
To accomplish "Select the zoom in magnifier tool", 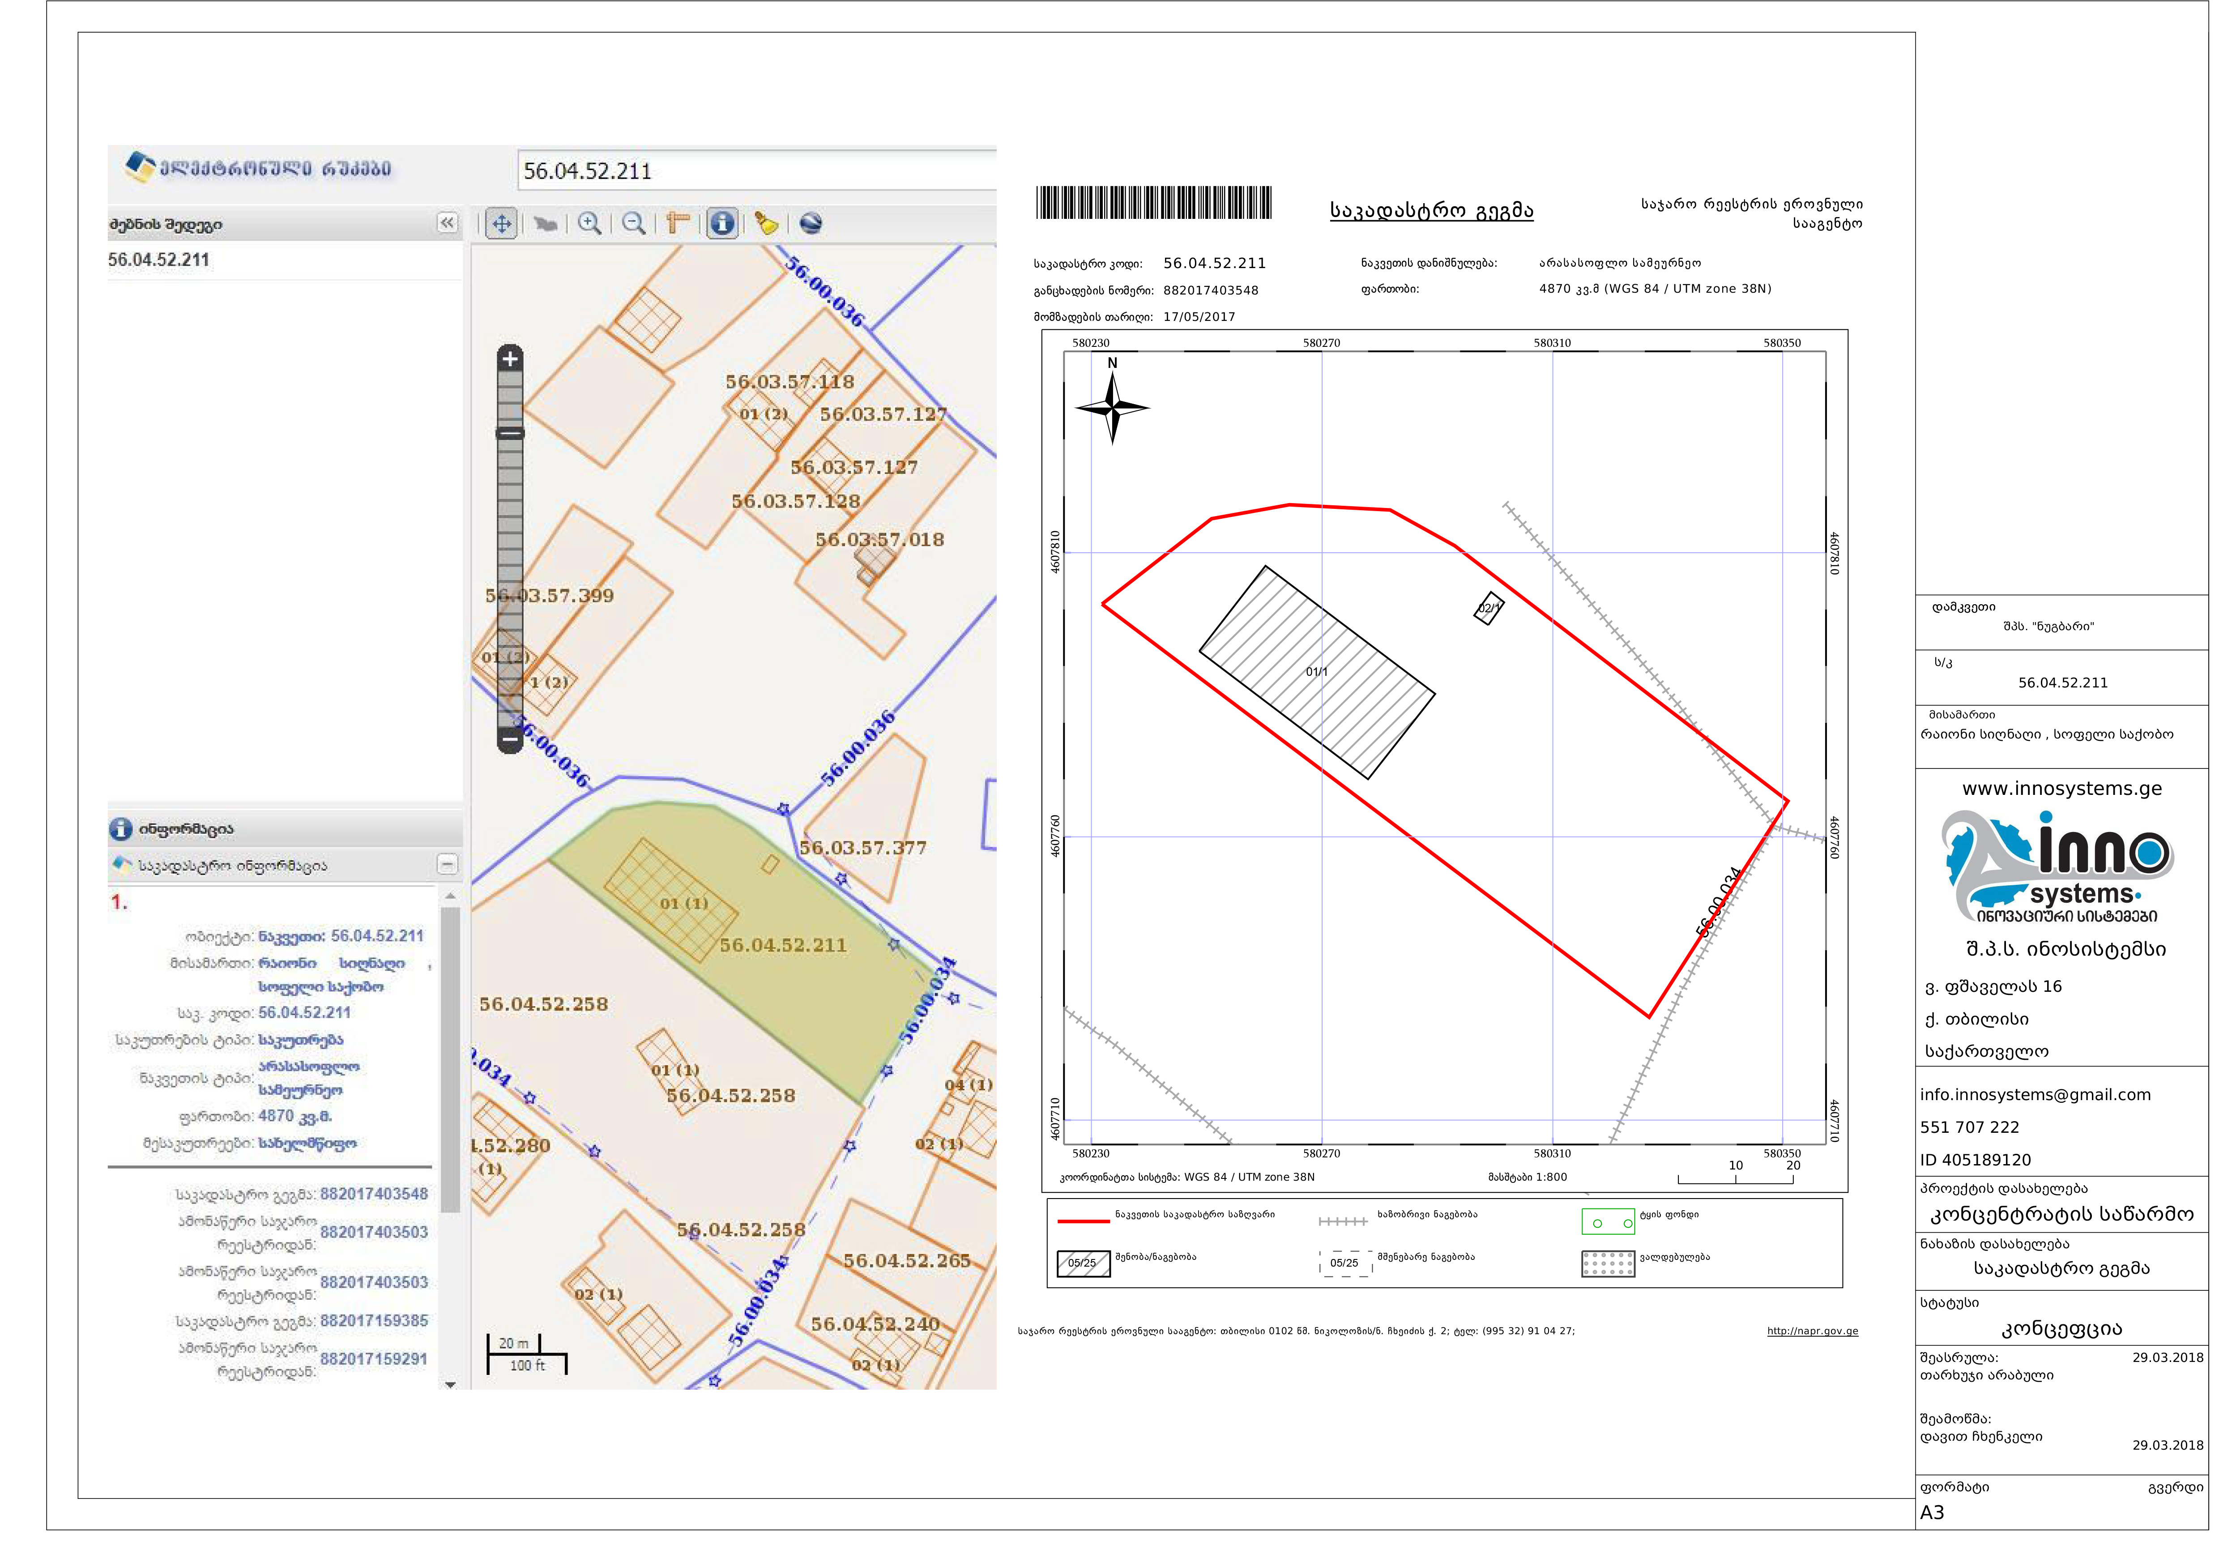I will point(589,224).
